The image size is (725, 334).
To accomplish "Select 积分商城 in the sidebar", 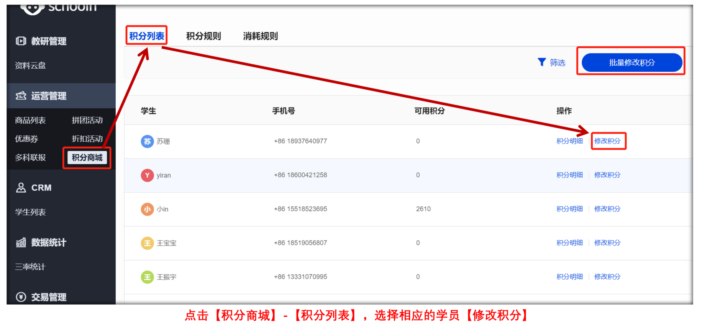I will click(87, 157).
